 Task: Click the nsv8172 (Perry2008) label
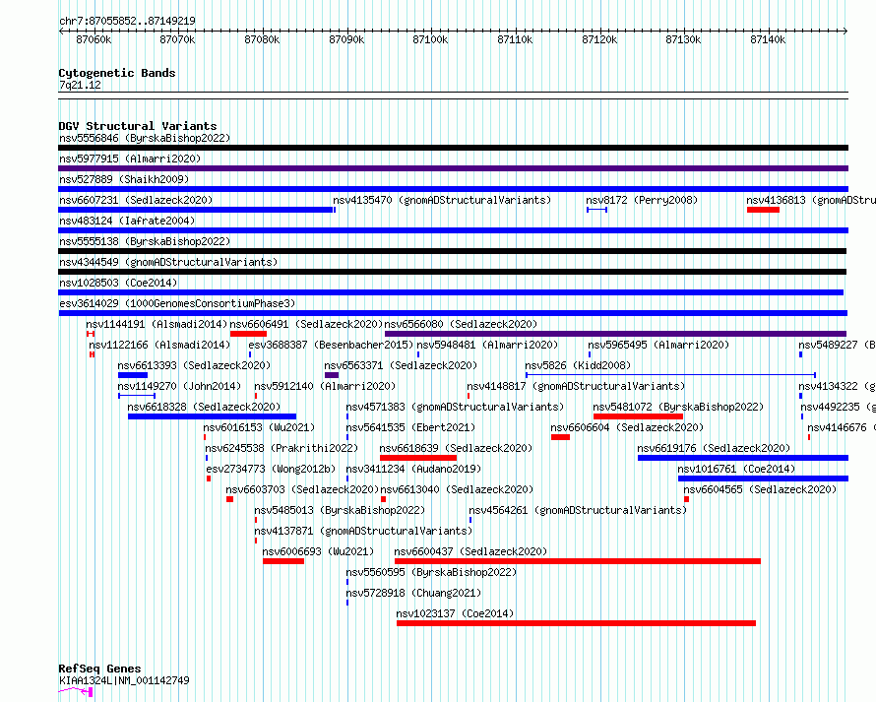pos(642,200)
